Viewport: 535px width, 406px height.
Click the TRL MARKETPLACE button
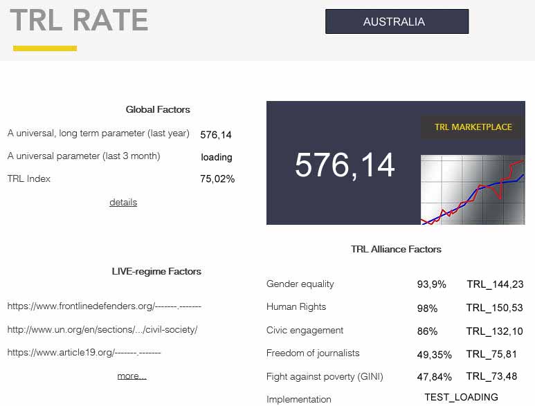point(473,127)
